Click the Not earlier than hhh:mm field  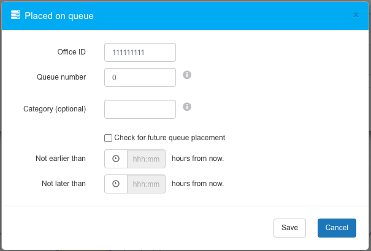[146, 159]
